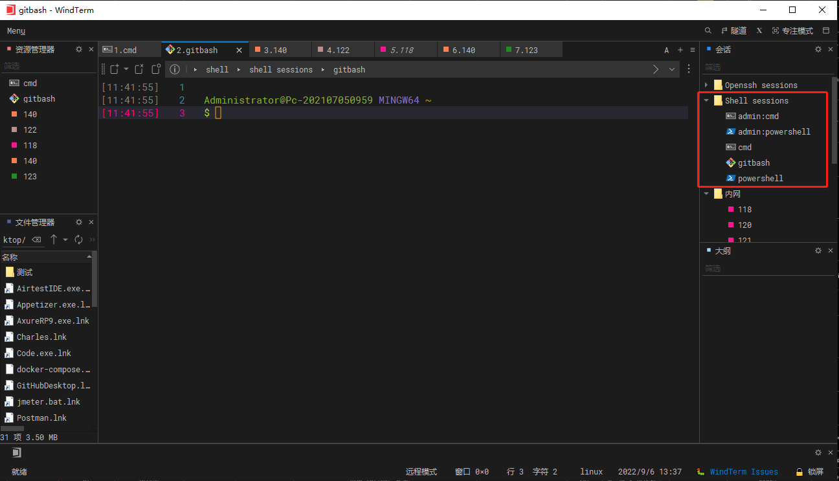Close the 2.gitbash tab
The height and width of the screenshot is (481, 839).
click(239, 50)
